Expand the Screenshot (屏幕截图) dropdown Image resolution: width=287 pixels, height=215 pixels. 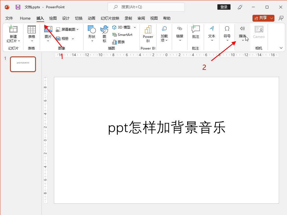tap(77, 29)
